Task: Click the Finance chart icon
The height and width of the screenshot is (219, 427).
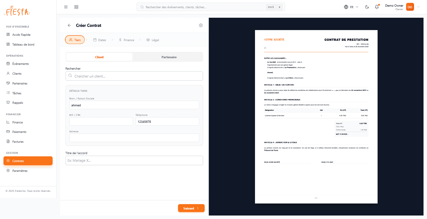Action: pyautogui.click(x=8, y=122)
